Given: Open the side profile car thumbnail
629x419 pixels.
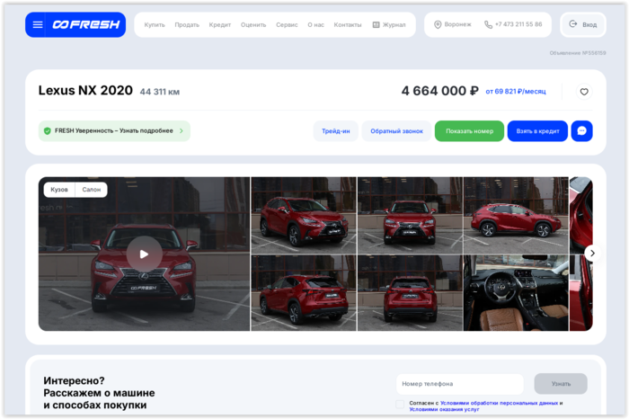Looking at the screenshot, I should point(516,215).
